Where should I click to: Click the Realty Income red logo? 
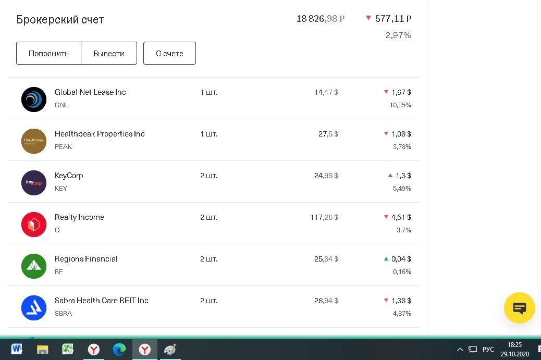[x=34, y=225]
